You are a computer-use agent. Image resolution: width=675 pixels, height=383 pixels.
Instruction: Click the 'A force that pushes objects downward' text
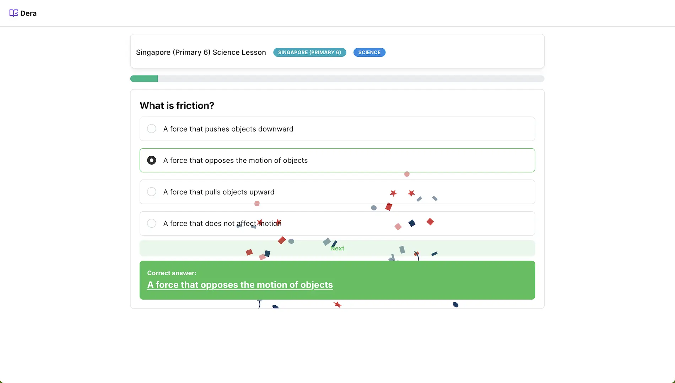[x=228, y=129]
